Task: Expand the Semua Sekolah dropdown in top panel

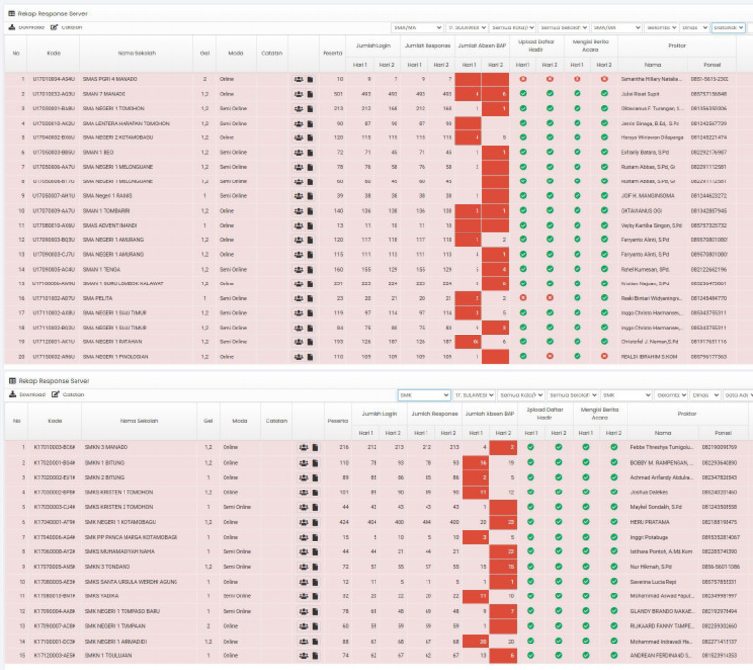Action: 564,27
